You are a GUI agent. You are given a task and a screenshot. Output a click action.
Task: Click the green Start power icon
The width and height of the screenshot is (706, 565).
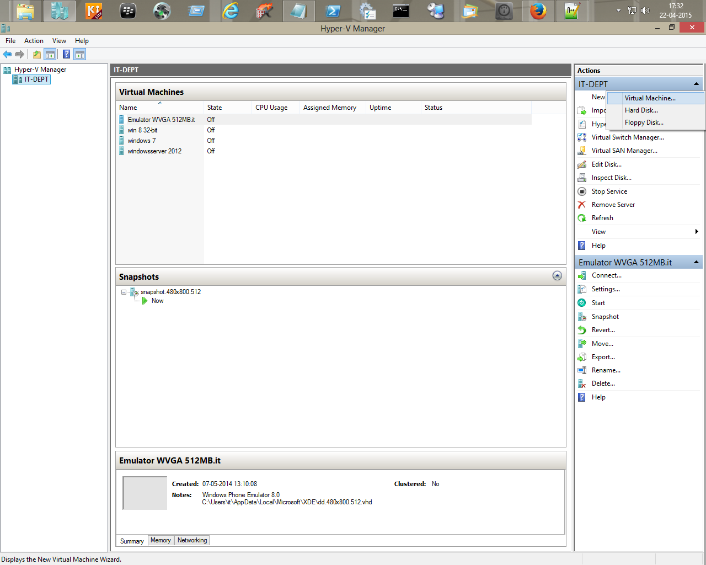click(x=582, y=303)
